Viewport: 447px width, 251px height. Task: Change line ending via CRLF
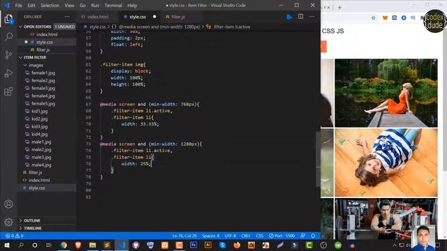click(x=245, y=236)
